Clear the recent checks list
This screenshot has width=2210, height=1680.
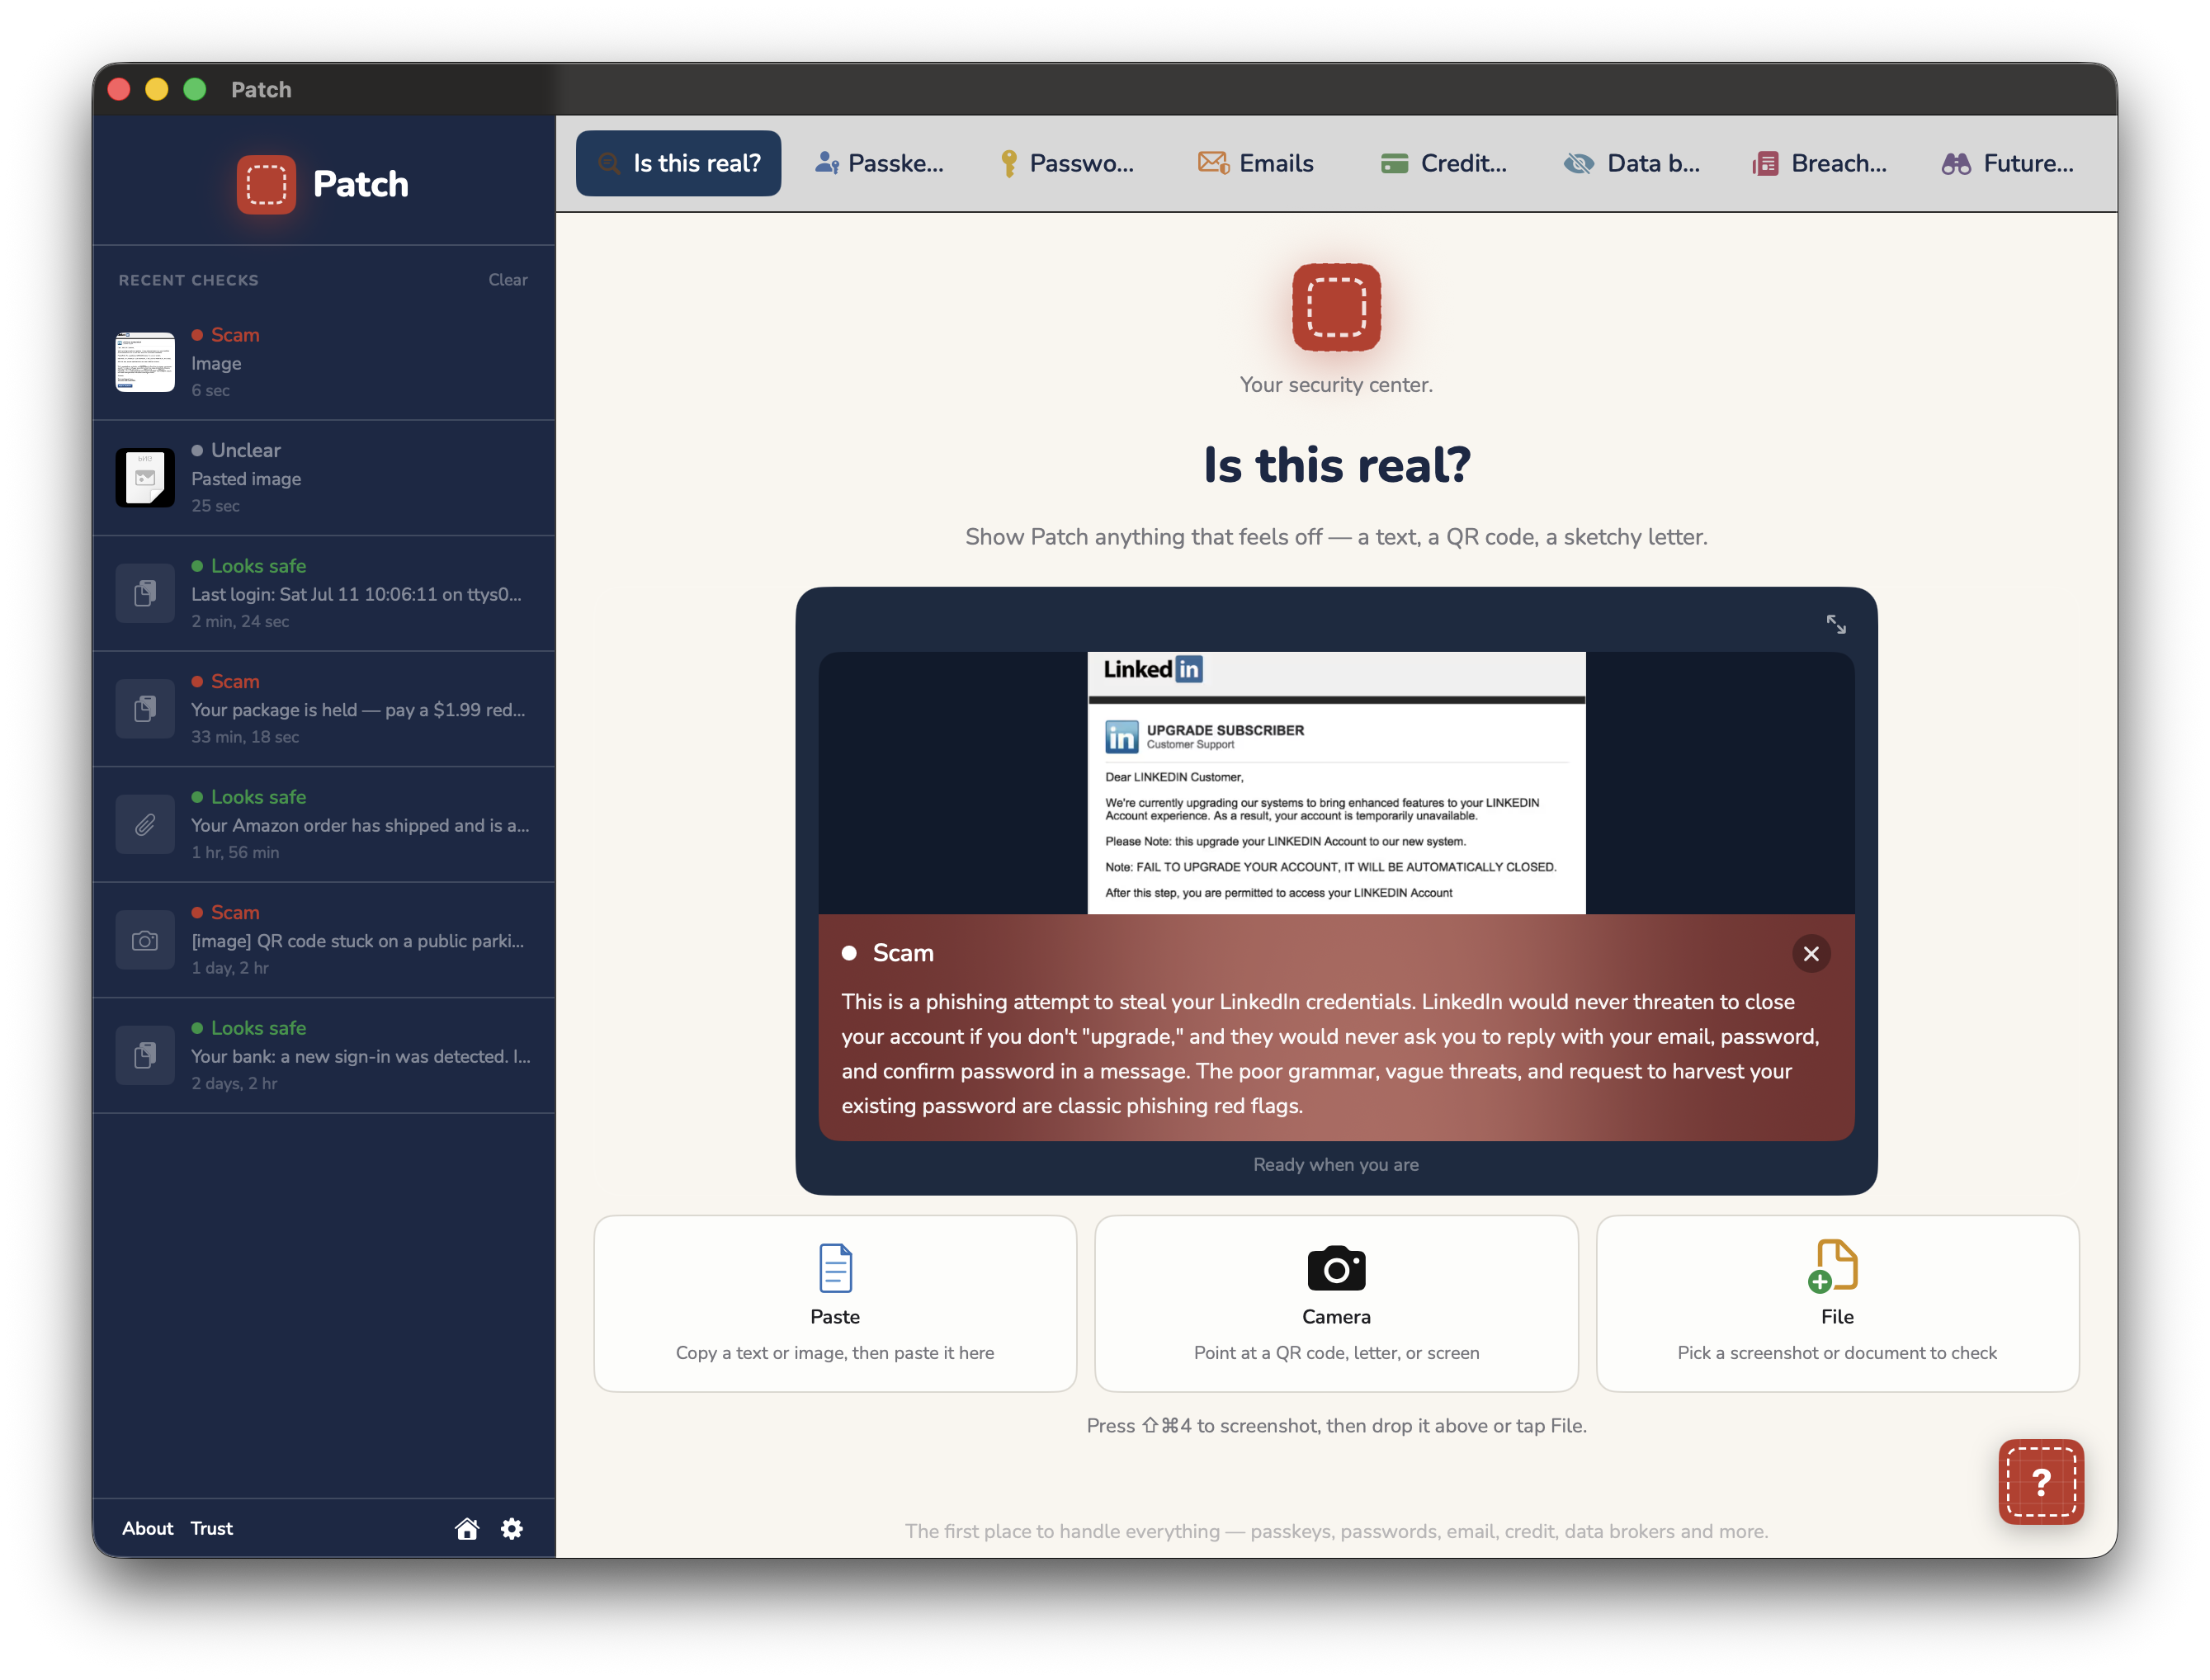[507, 280]
